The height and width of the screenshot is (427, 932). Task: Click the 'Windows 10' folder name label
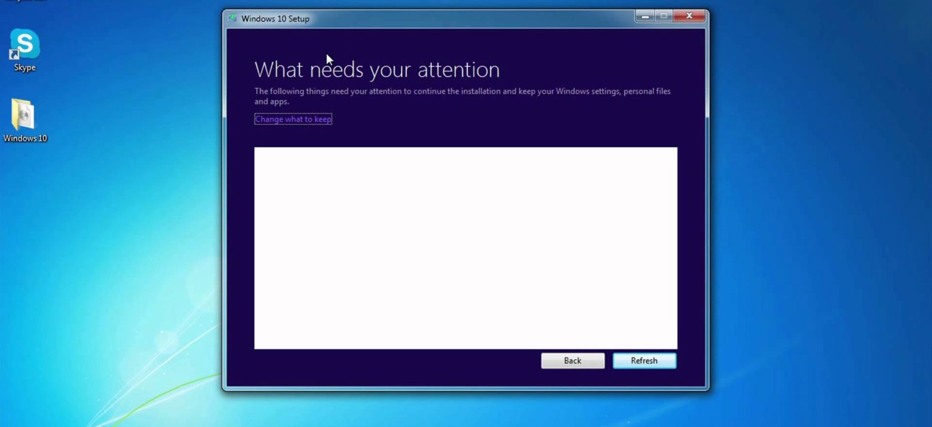[x=25, y=138]
